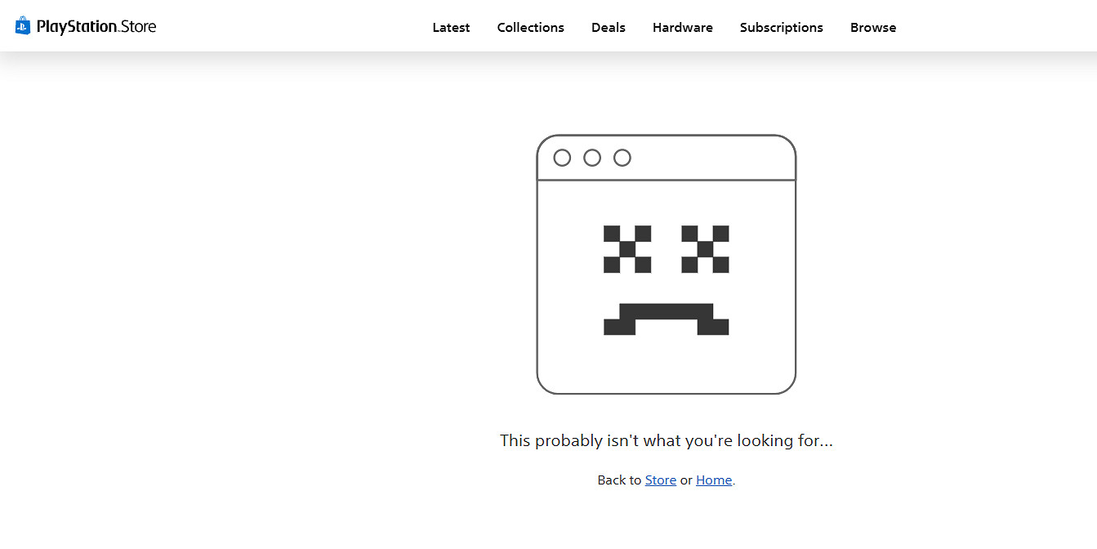Follow the Home link below the error
Screen dimensions: 1097x549
[x=713, y=480]
